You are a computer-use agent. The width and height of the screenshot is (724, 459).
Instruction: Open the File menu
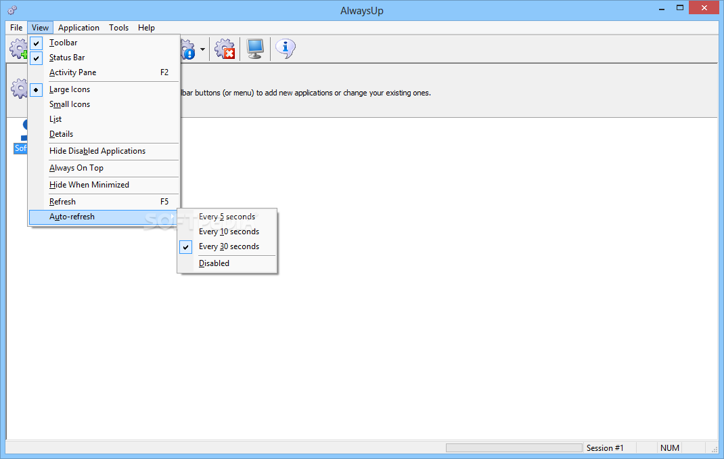[x=16, y=28]
